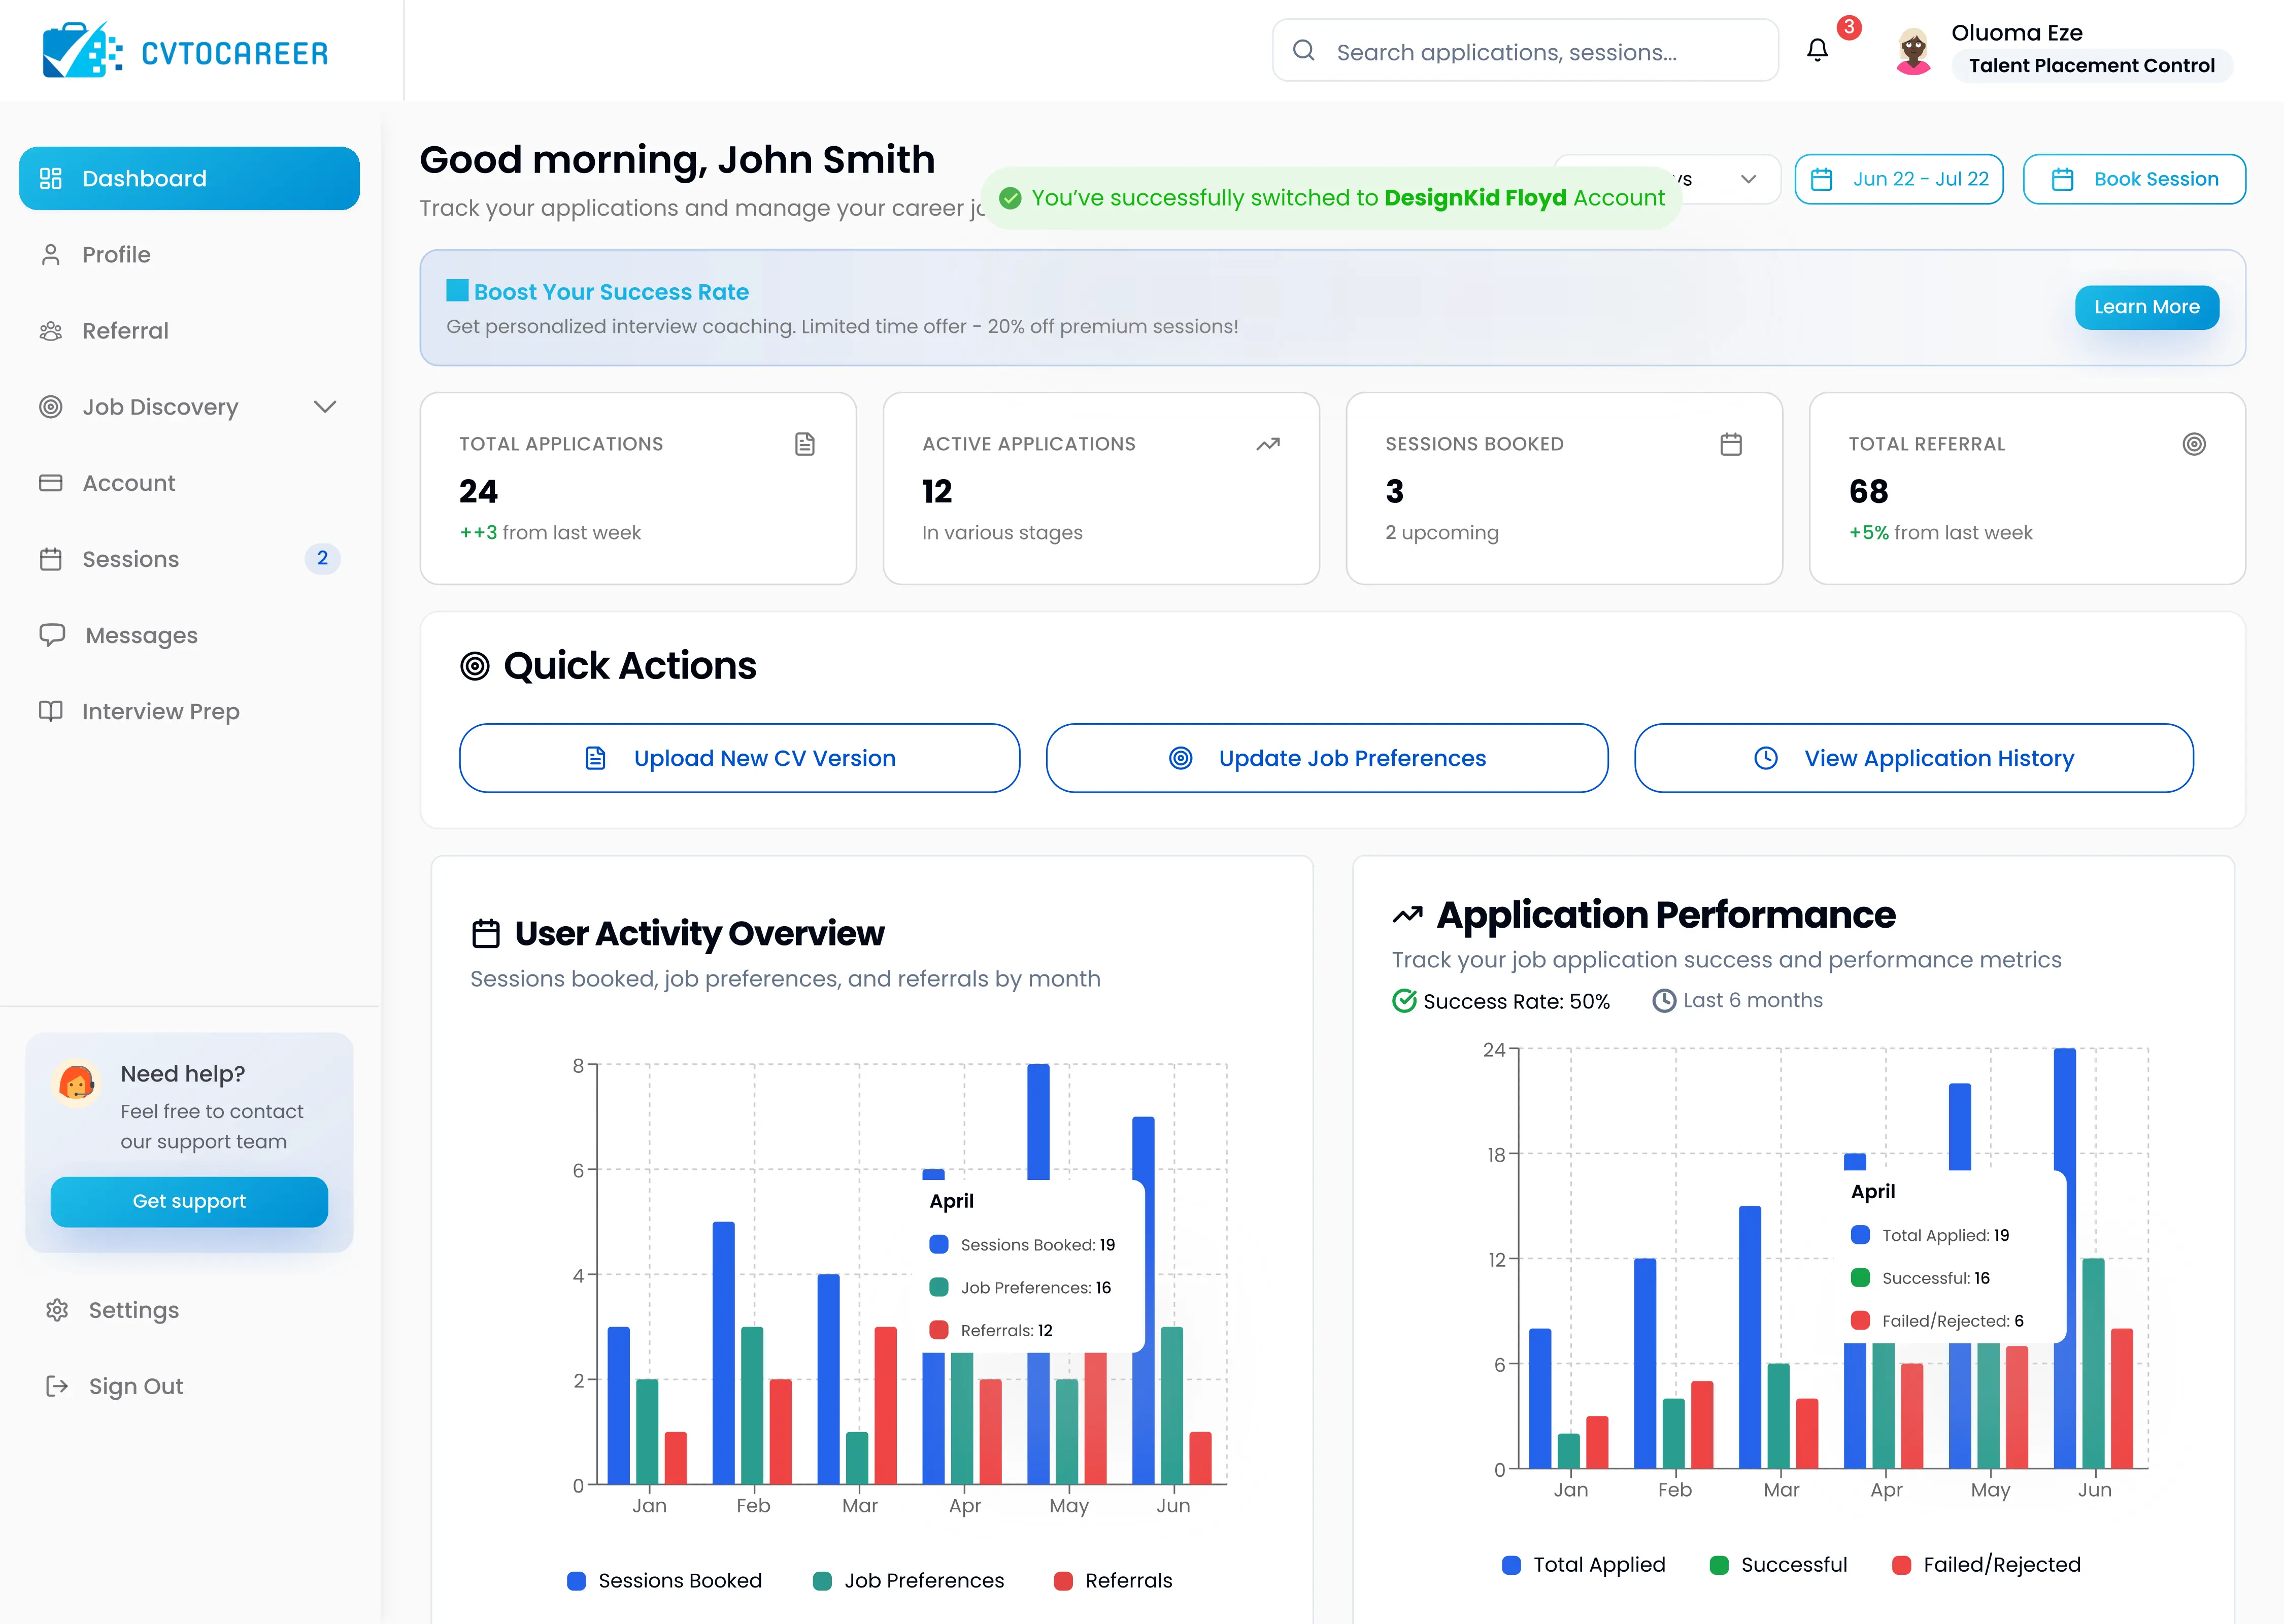The image size is (2284, 1624).
Task: Open the Referral page
Action: [189, 331]
